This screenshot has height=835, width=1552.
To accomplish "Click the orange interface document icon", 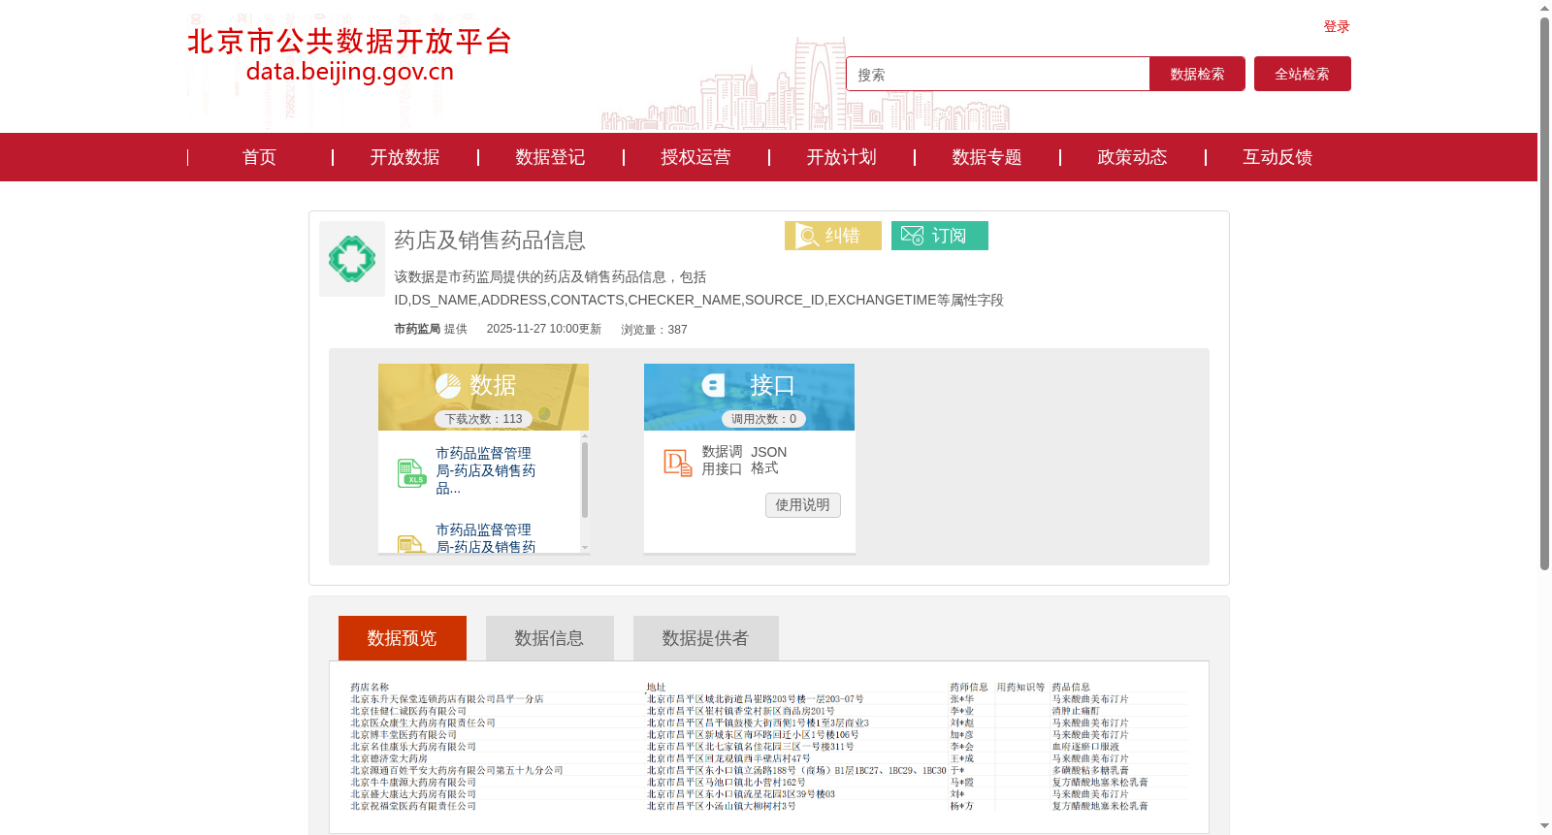I will click(x=677, y=463).
